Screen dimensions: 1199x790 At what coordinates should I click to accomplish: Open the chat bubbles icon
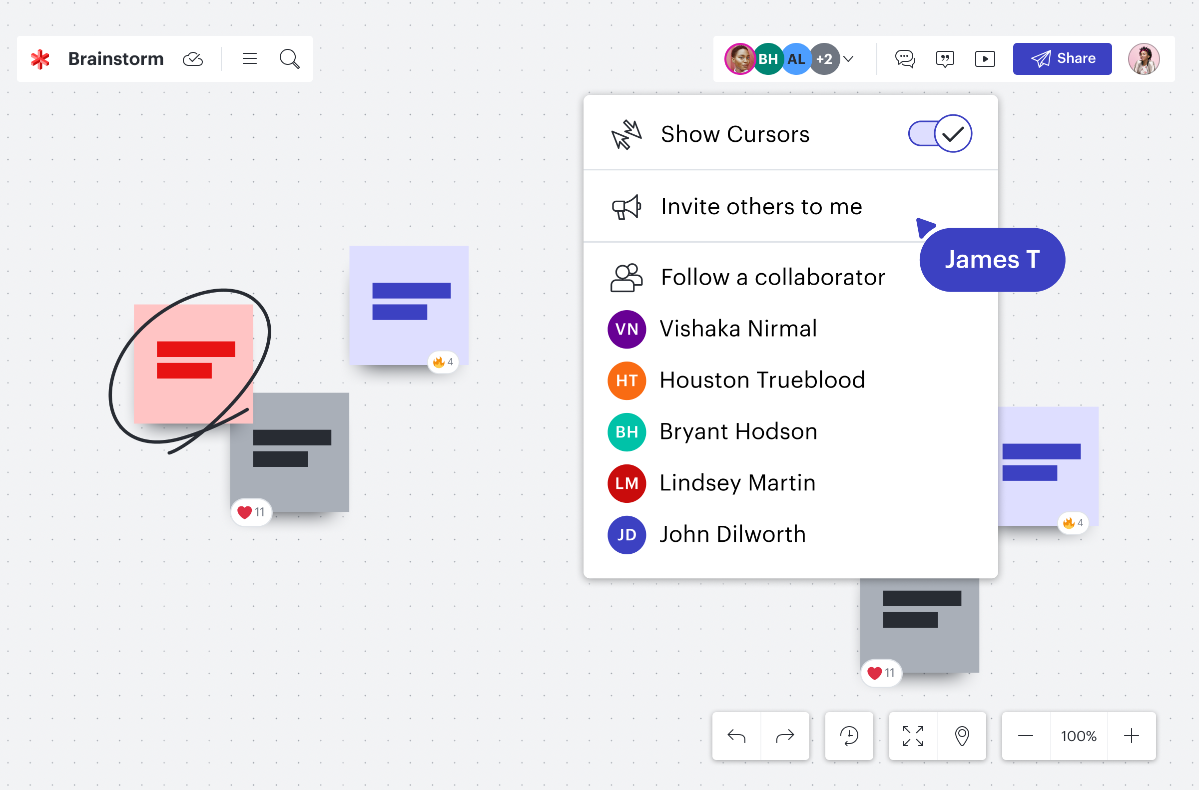click(905, 59)
